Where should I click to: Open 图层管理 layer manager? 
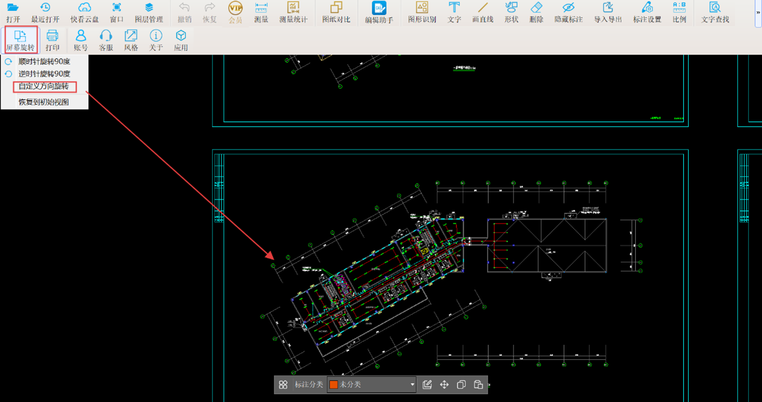pyautogui.click(x=149, y=12)
